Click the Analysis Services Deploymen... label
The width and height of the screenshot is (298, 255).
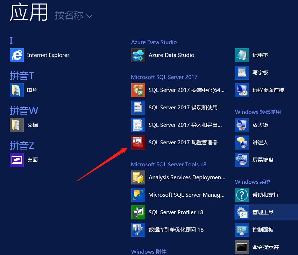click(187, 177)
